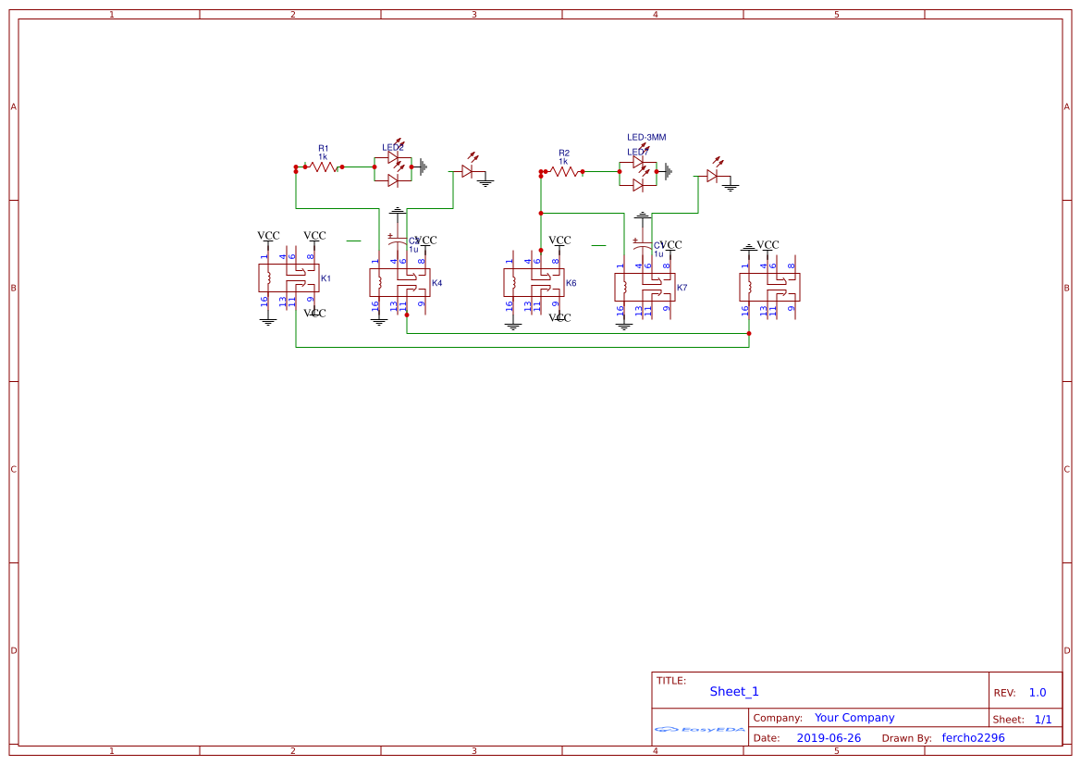Select the 'Your Company' field text
Image resolution: width=1081 pixels, height=765 pixels.
point(854,718)
